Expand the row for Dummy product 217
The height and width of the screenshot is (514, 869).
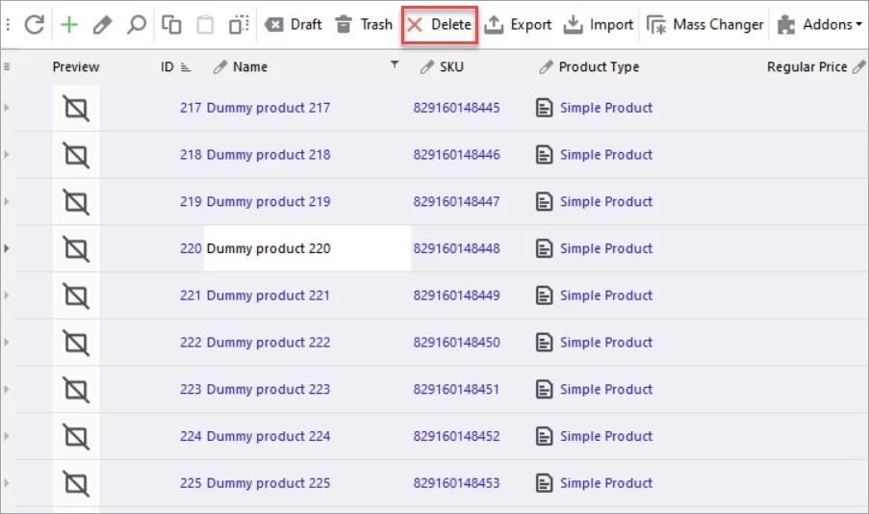coord(8,108)
